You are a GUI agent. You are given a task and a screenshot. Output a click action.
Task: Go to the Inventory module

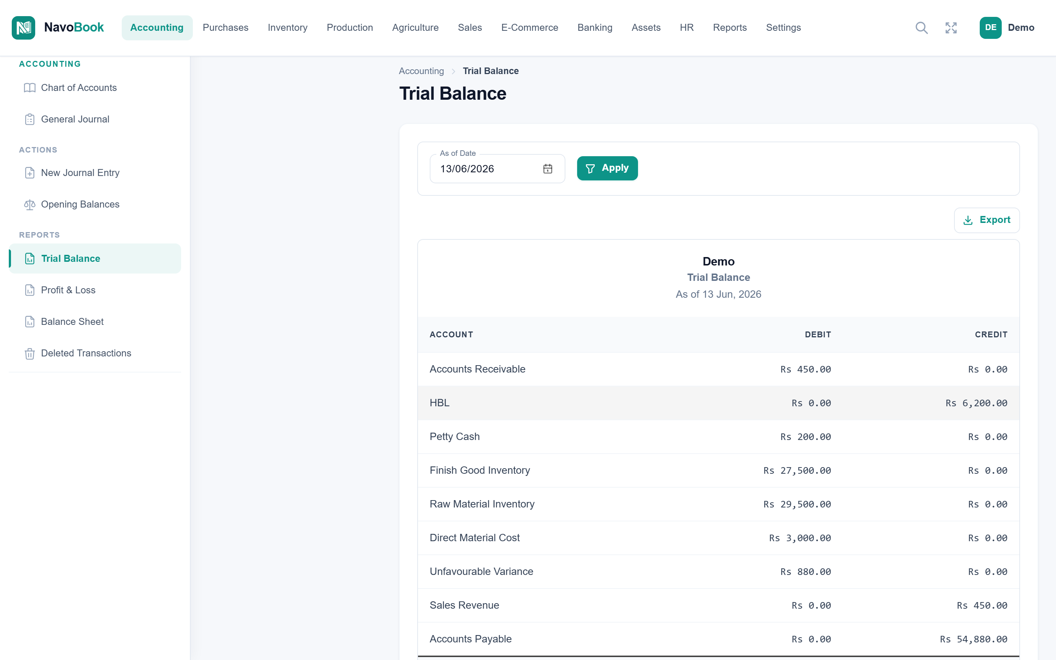pos(287,27)
